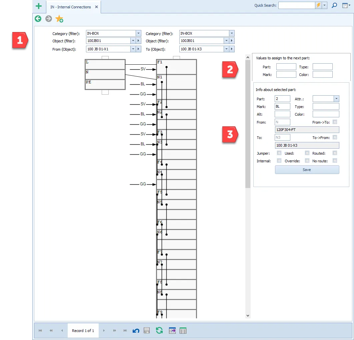Click selected part Mark field BL
The height and width of the screenshot is (340, 354).
[x=282, y=106]
